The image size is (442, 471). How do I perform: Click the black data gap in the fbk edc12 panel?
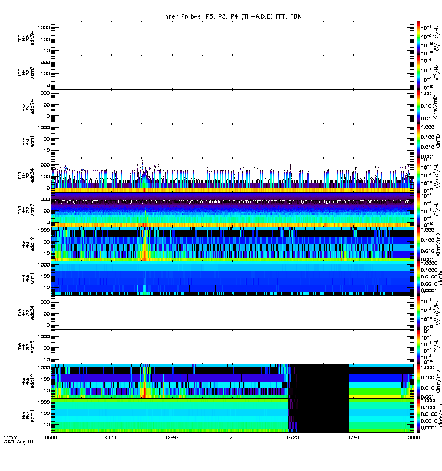point(319,381)
